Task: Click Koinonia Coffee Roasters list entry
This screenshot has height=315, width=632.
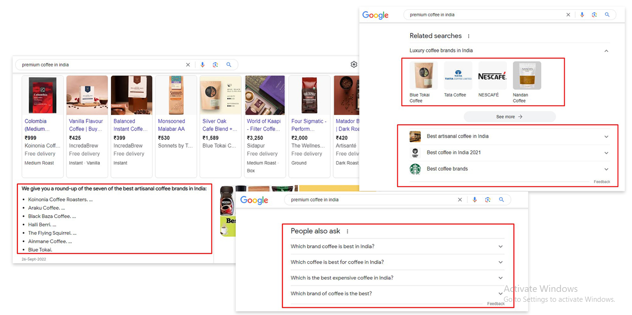Action: pyautogui.click(x=60, y=199)
